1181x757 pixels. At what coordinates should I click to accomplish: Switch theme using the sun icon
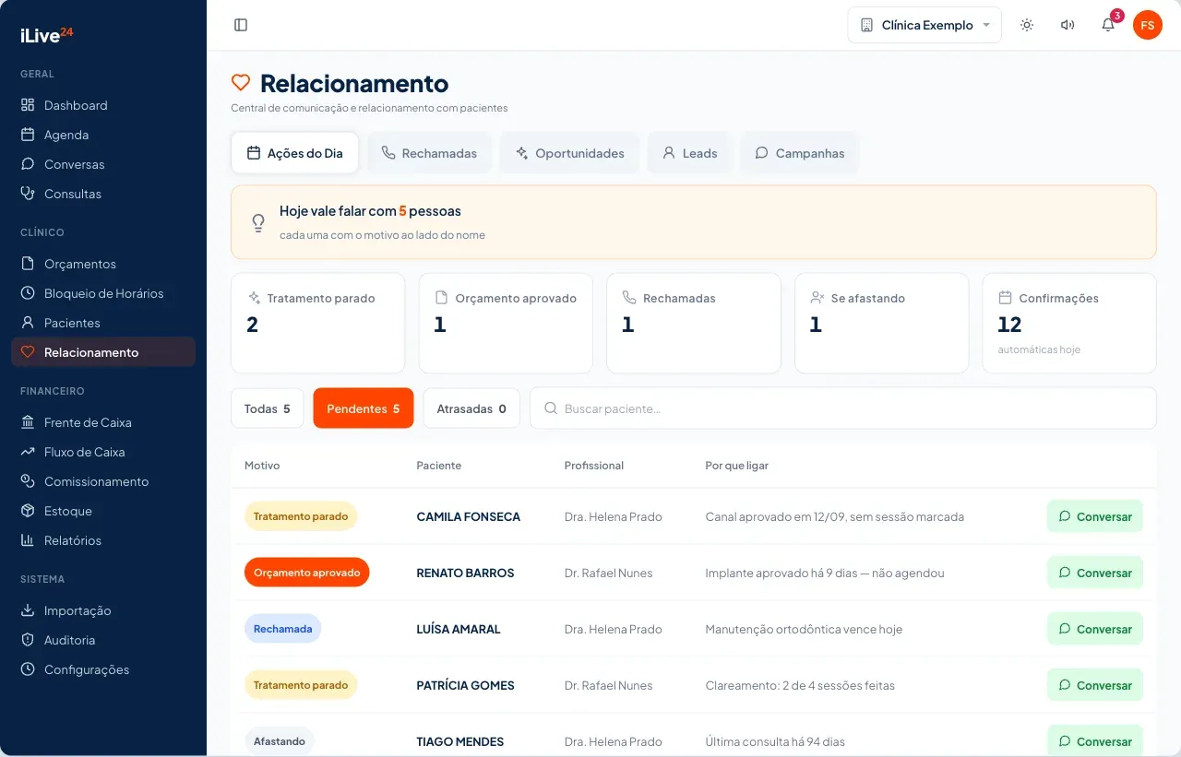pos(1027,25)
